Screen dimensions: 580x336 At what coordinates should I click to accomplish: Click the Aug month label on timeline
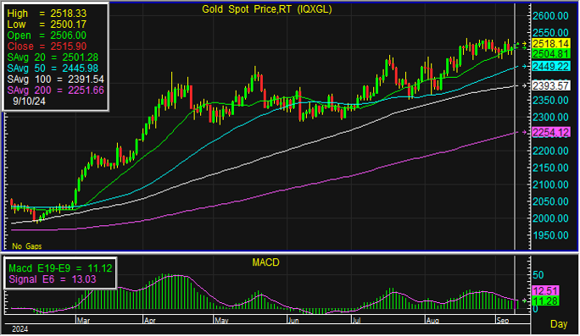pyautogui.click(x=432, y=320)
